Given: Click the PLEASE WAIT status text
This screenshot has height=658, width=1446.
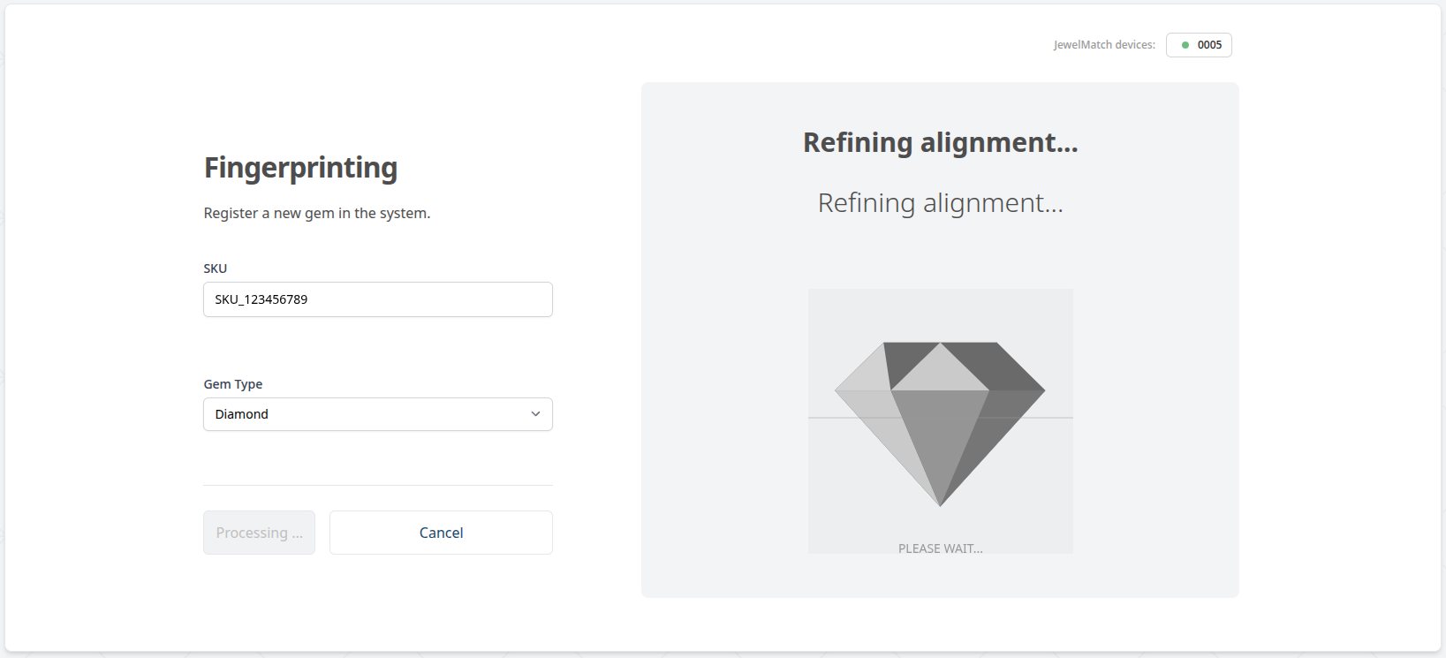Looking at the screenshot, I should click(x=940, y=548).
